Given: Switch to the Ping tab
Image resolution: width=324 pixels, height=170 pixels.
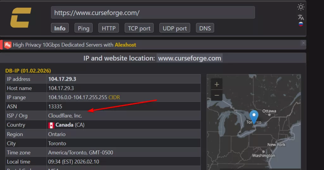Looking at the screenshot, I should (x=84, y=28).
